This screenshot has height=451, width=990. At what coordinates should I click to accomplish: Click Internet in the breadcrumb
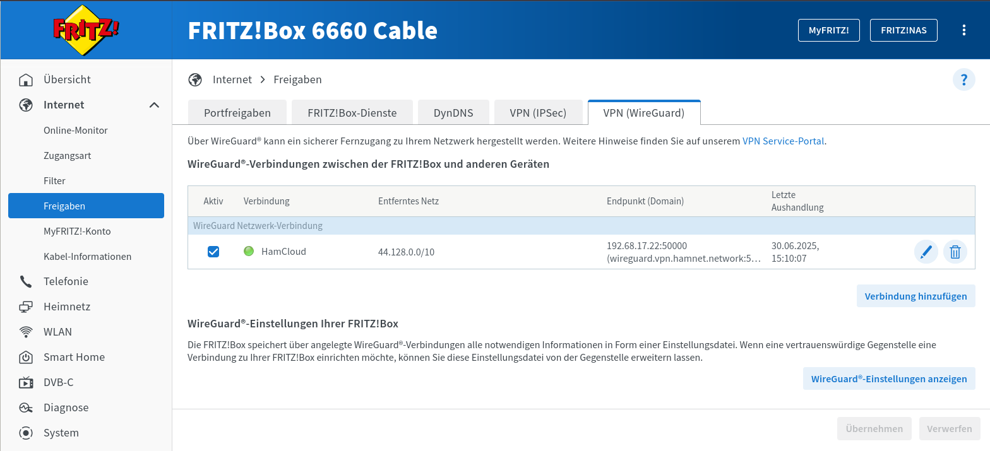[232, 79]
